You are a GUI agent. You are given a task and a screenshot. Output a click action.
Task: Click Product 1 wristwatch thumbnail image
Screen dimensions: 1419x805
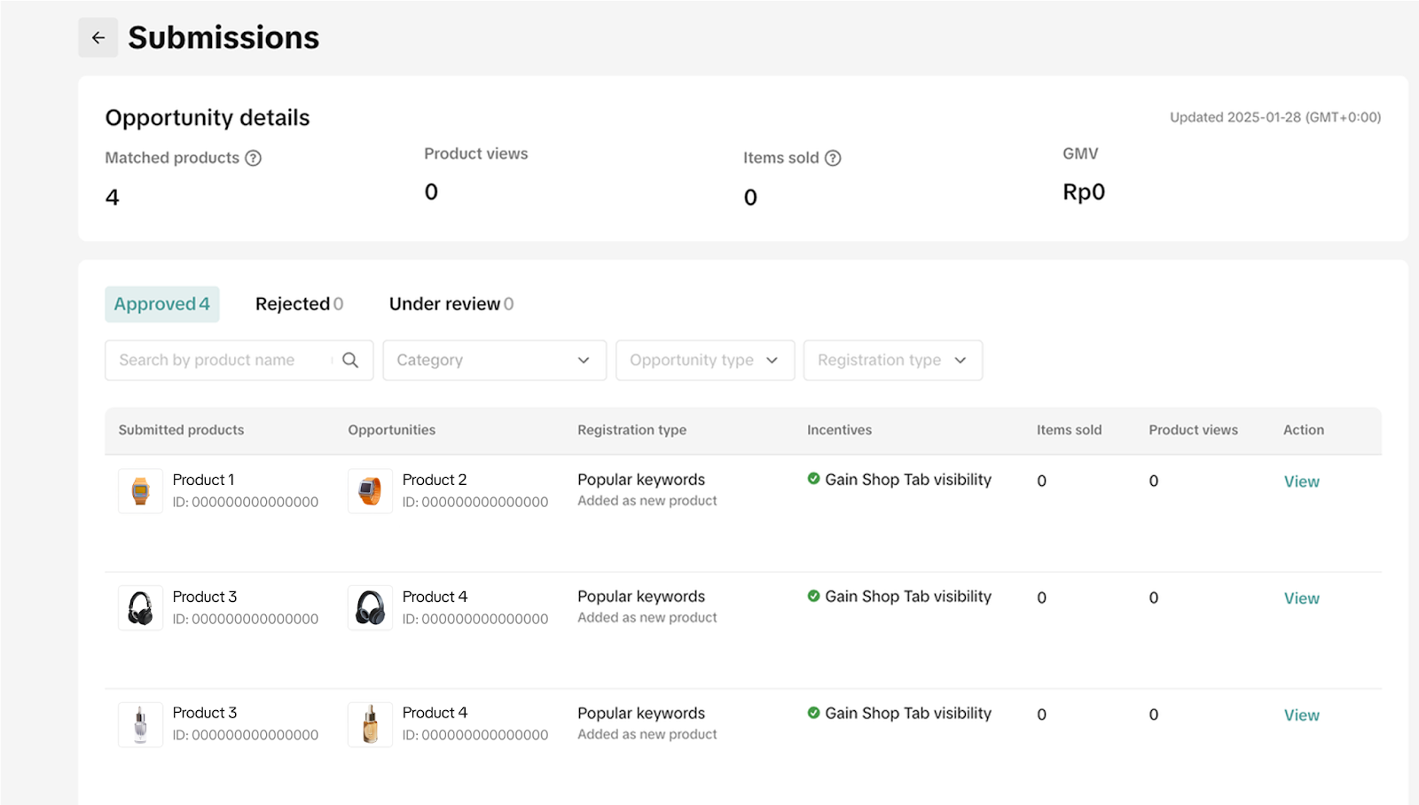pos(140,490)
